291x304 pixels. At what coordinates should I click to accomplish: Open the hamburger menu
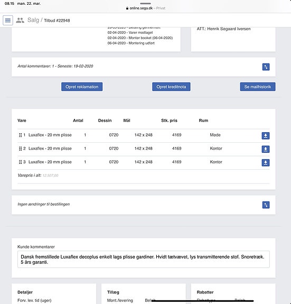point(8,20)
